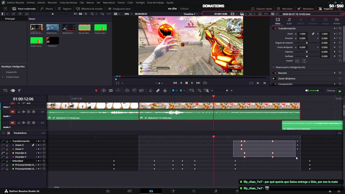345x194 pixels.
Task: Open the Timeline View Options icon
Action: [x=5, y=91]
